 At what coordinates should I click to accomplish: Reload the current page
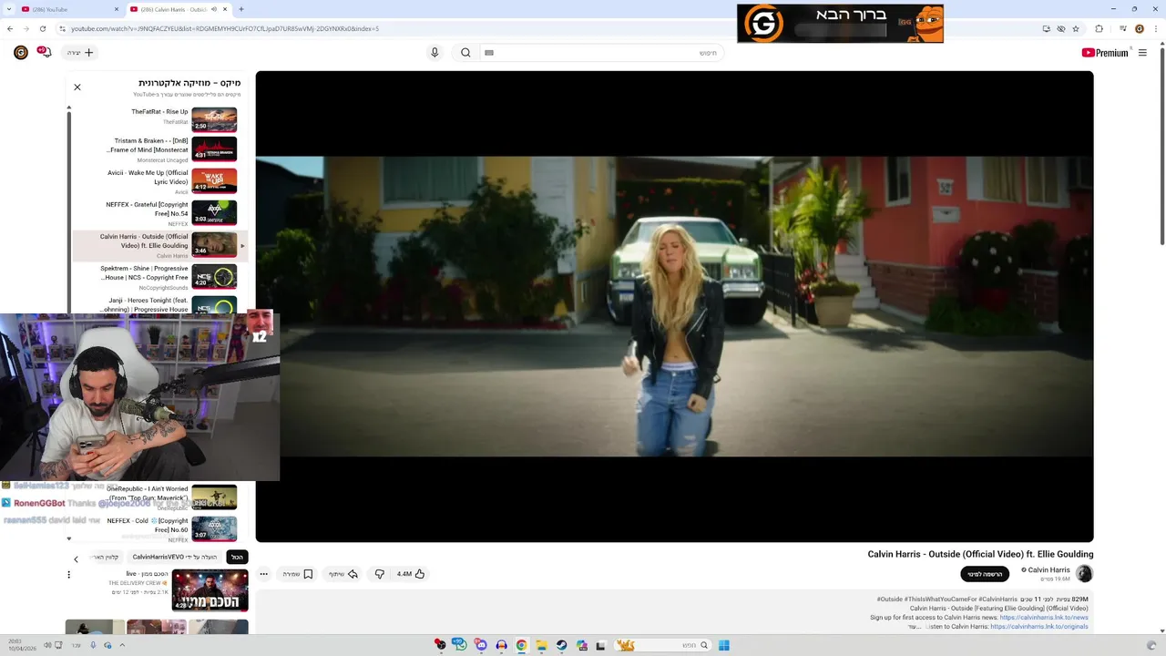pyautogui.click(x=42, y=28)
